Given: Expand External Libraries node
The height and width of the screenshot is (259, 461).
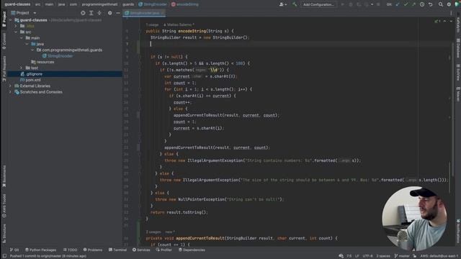Looking at the screenshot, I should (x=11, y=86).
